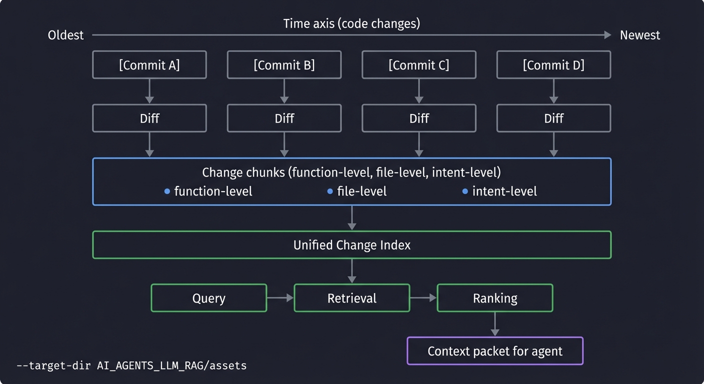Click the time axis arrow line
This screenshot has width=704, height=384.
[350, 35]
